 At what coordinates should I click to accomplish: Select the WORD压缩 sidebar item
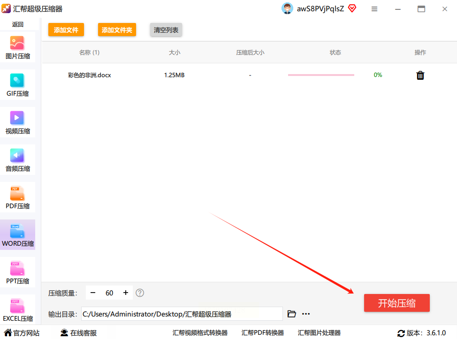click(17, 235)
